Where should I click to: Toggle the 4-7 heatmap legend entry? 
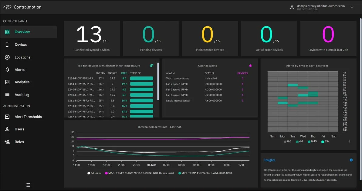(300, 141)
